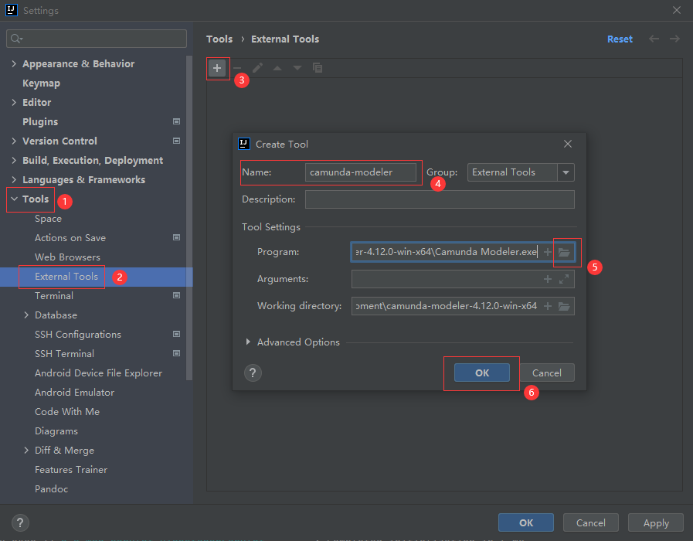The height and width of the screenshot is (541, 693).
Task: Click the Tools breadcrumb
Action: pos(219,39)
